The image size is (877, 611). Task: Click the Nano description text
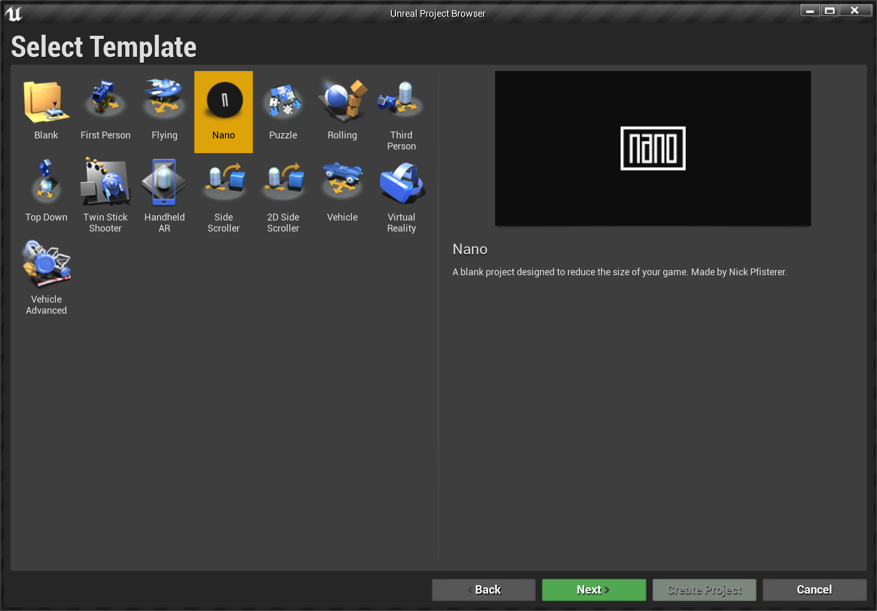click(x=619, y=272)
